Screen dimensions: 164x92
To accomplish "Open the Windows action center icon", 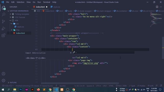I will point(160,90).
